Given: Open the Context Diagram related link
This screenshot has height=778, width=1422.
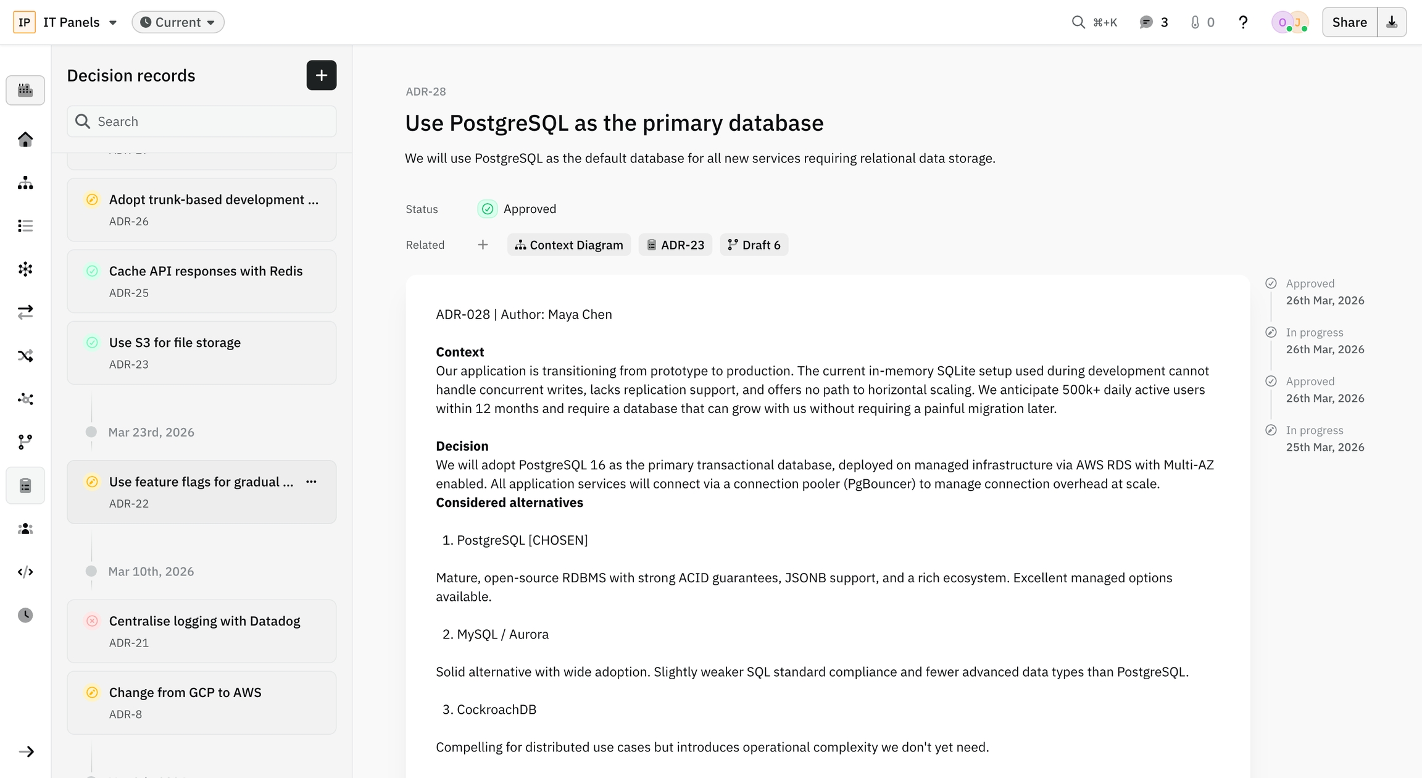Looking at the screenshot, I should [x=568, y=245].
